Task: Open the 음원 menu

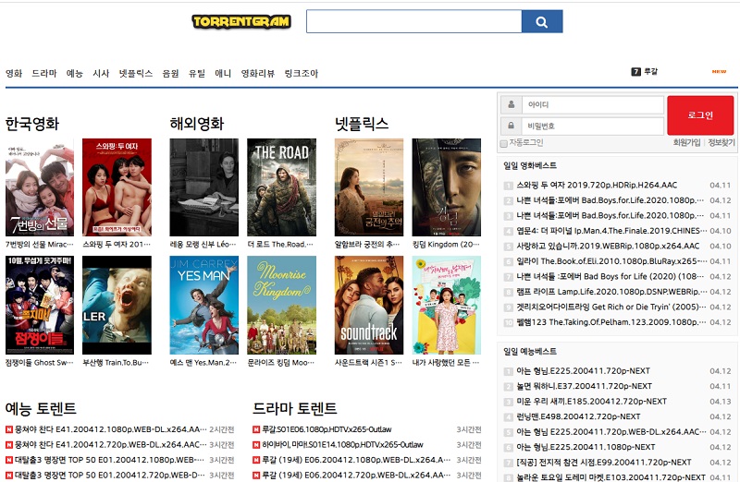Action: pyautogui.click(x=170, y=74)
